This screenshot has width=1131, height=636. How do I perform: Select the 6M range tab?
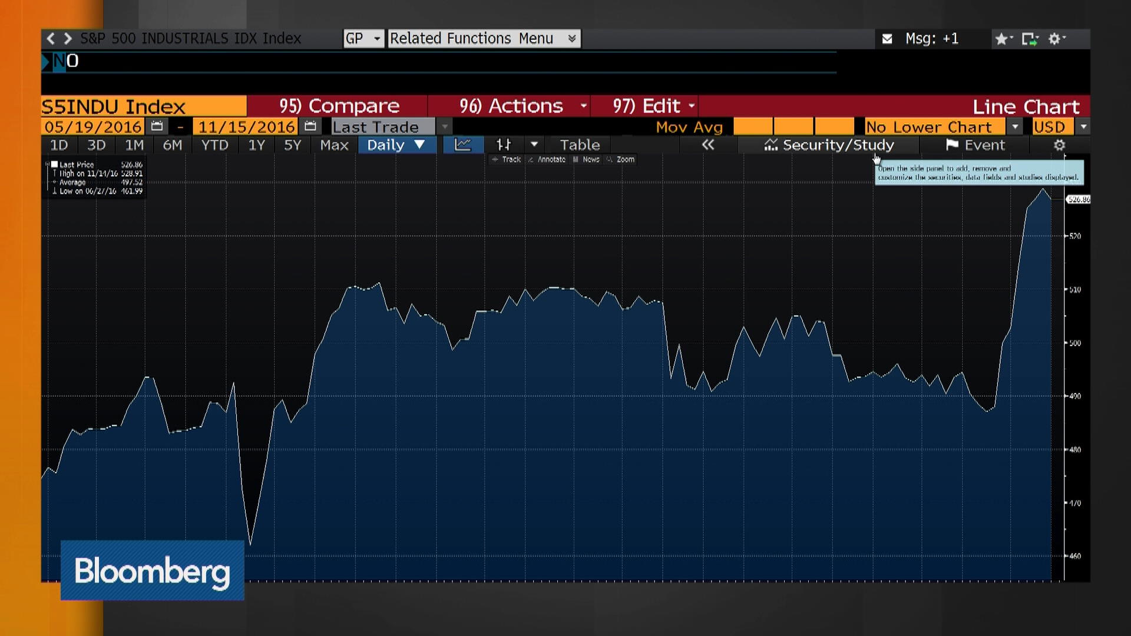(172, 145)
